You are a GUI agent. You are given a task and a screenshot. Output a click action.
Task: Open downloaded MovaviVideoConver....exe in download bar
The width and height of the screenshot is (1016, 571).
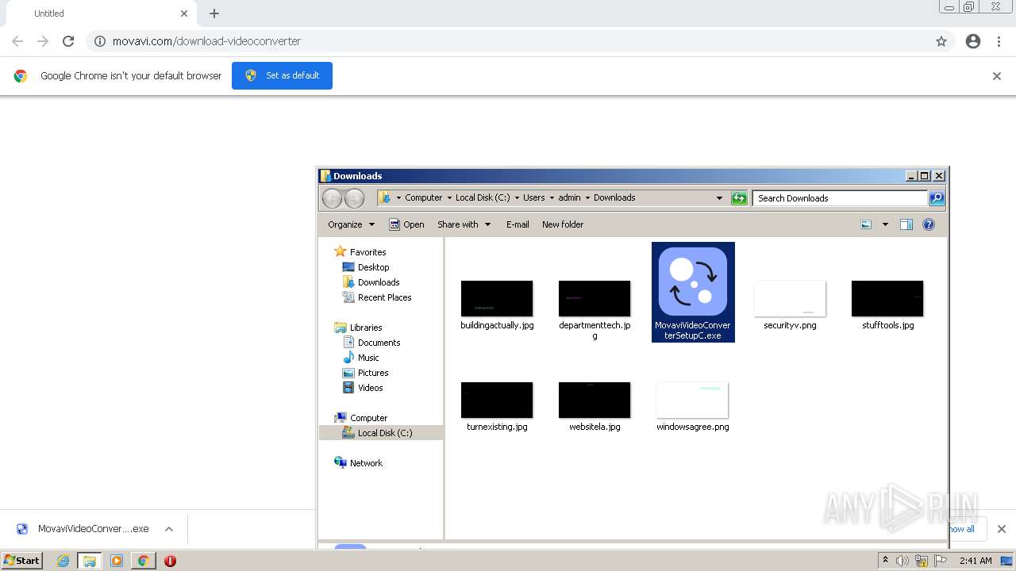(83, 529)
